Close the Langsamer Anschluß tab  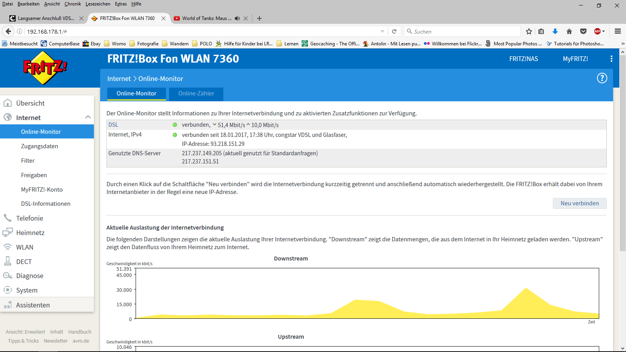(x=81, y=18)
